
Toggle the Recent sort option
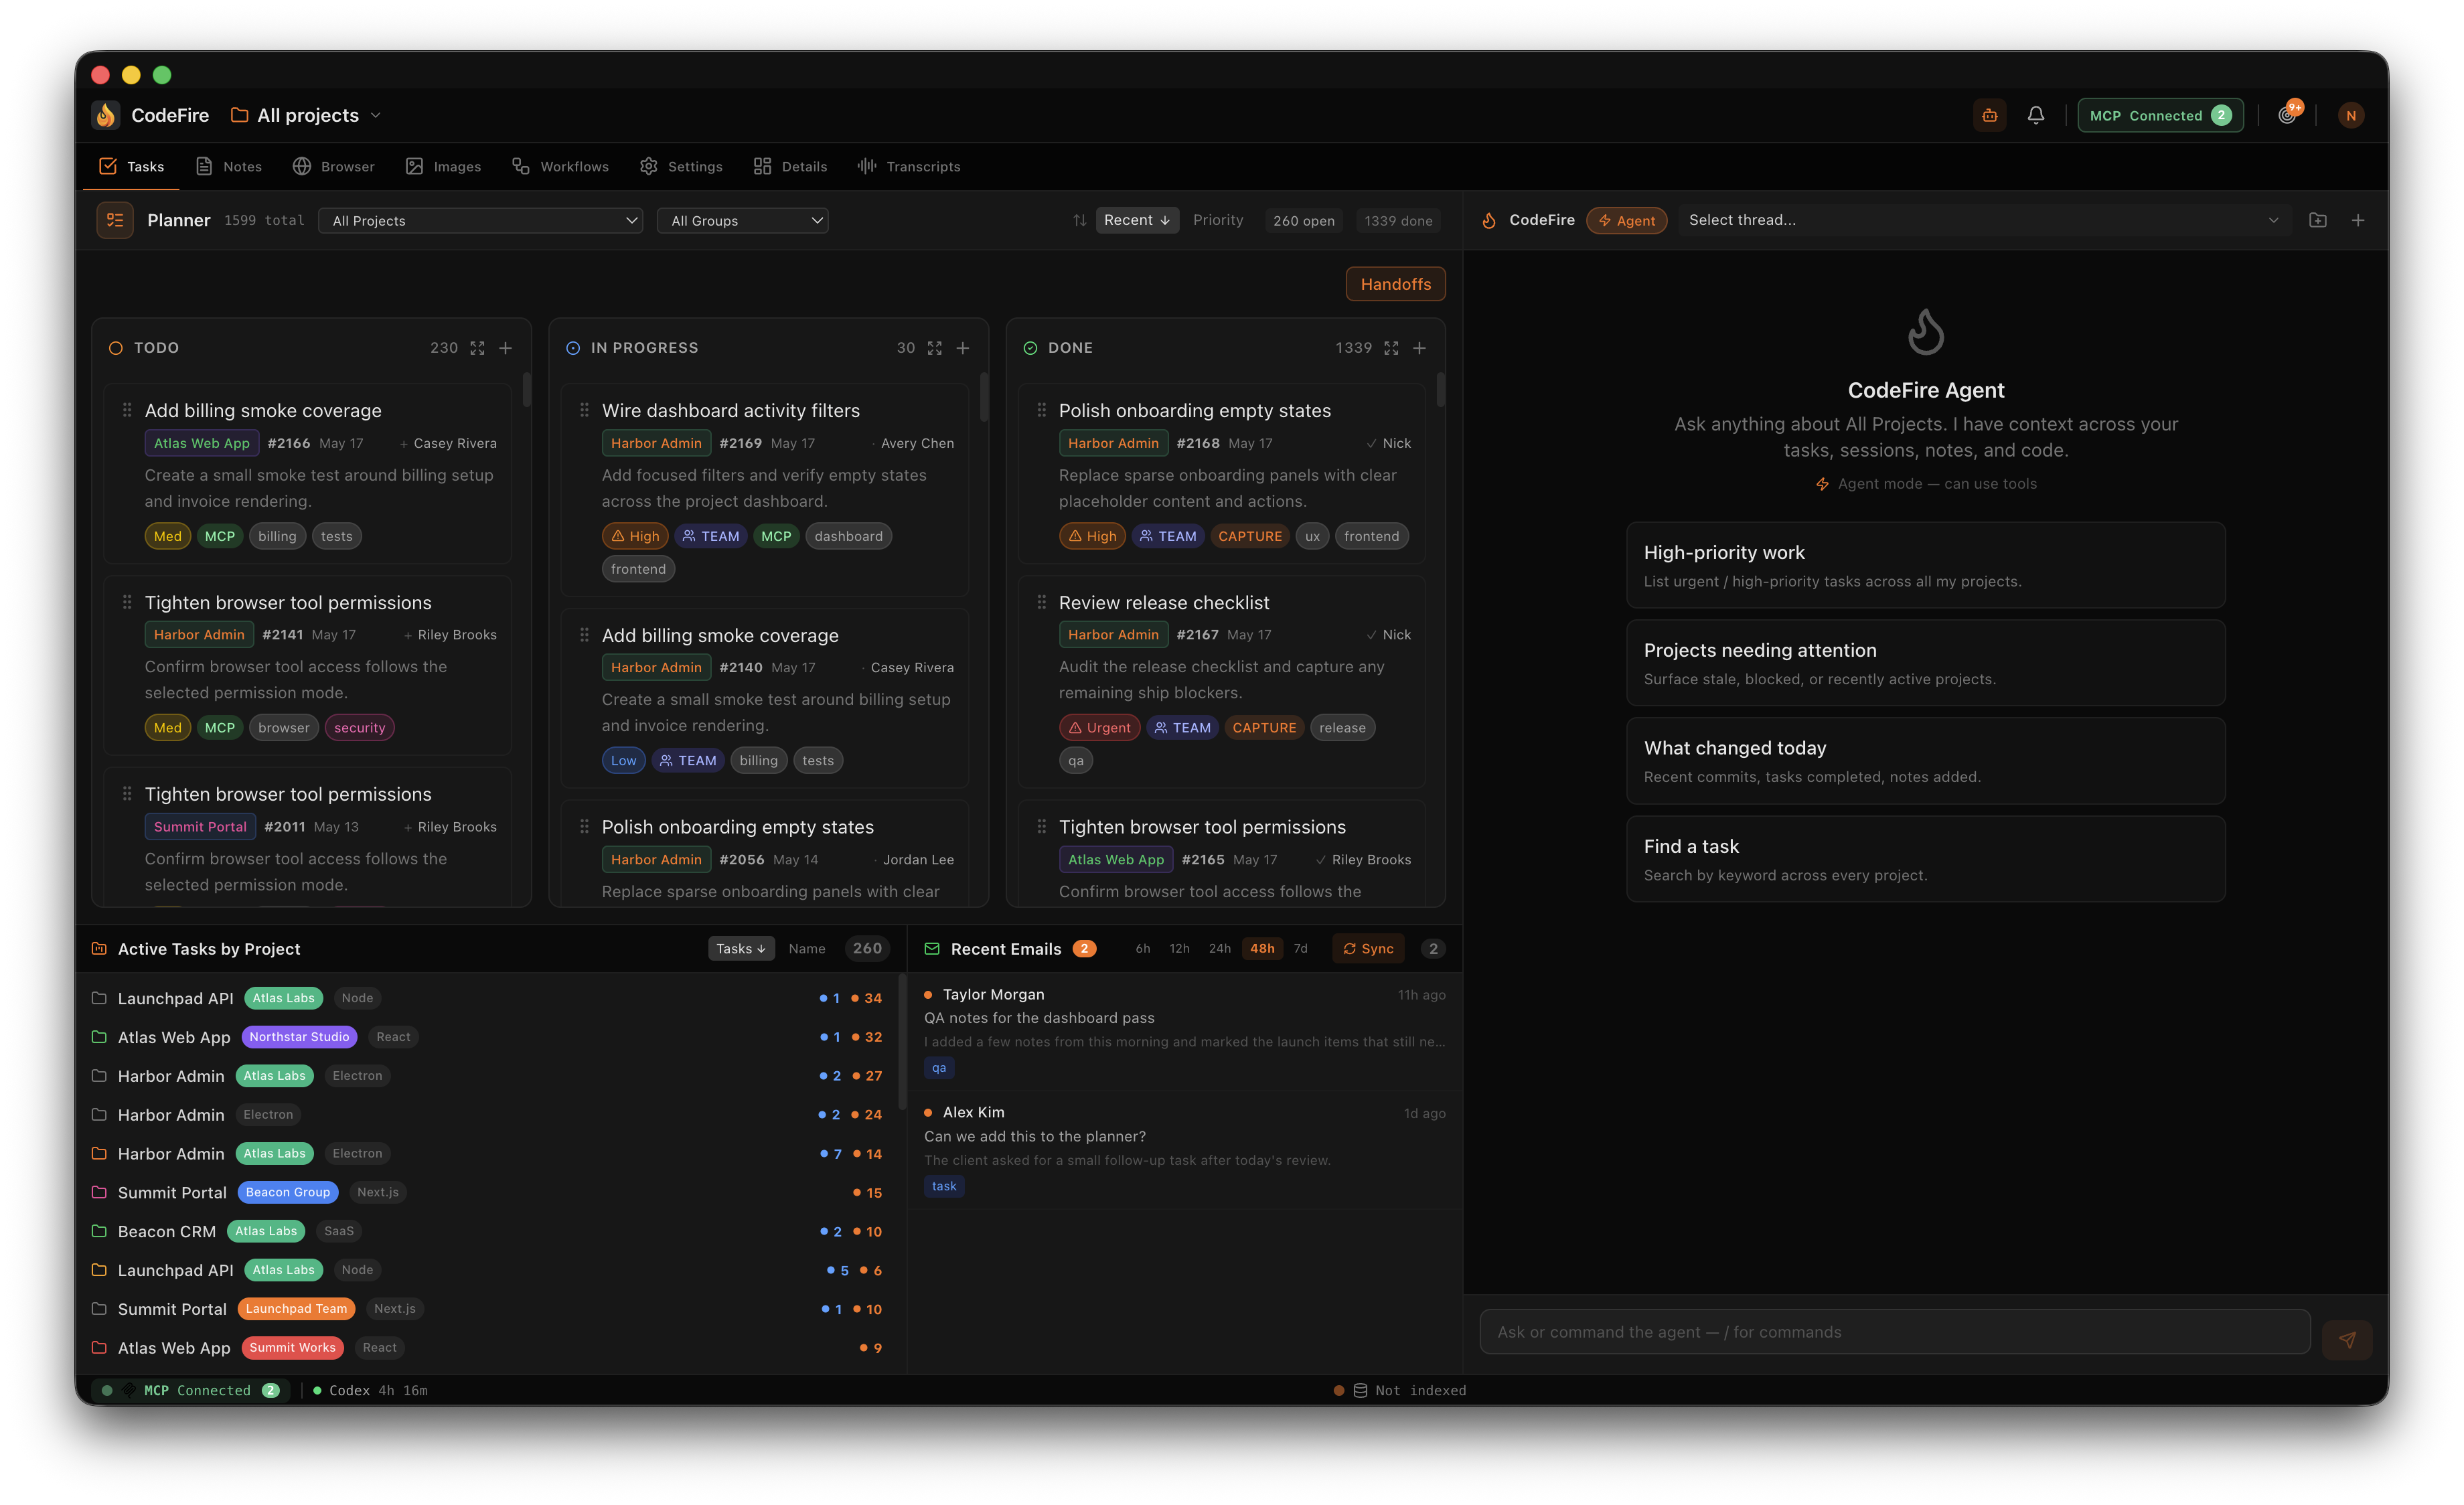coord(1137,220)
